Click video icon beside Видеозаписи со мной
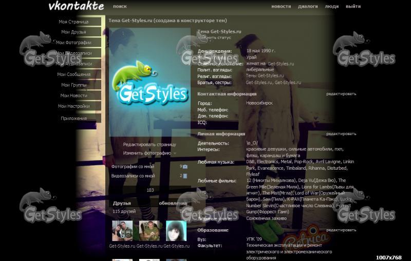Screen dimensions: 411x261 click(x=185, y=176)
